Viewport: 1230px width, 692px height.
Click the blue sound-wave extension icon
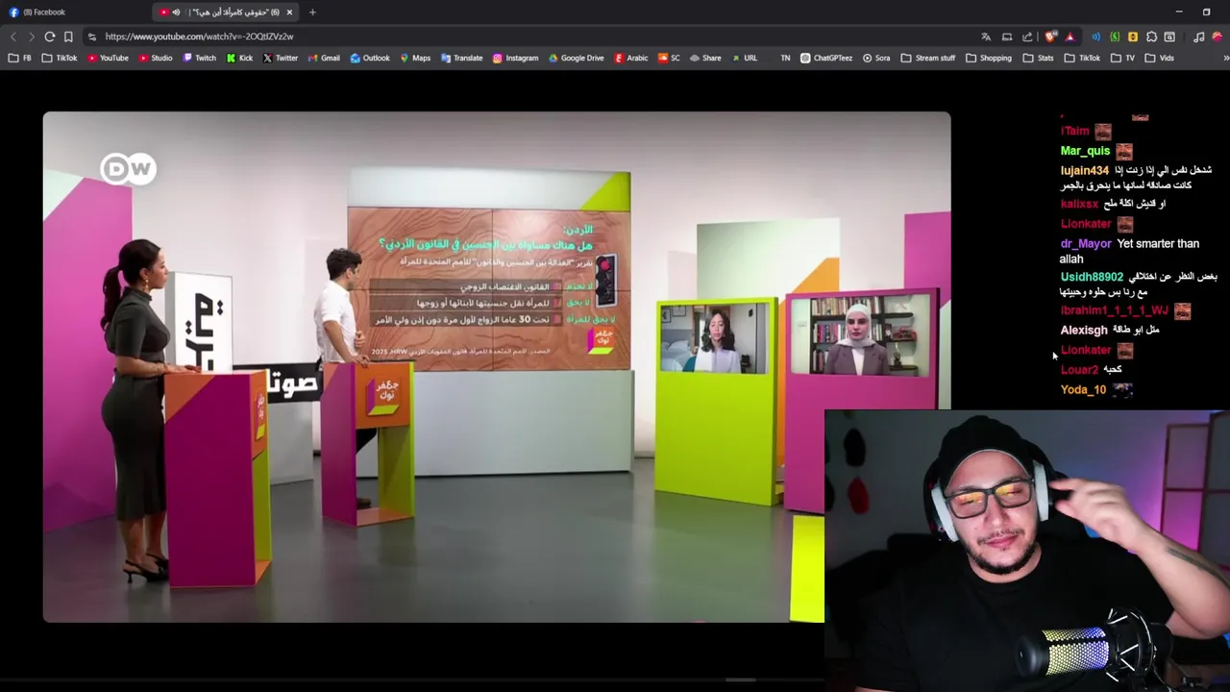pos(1096,37)
